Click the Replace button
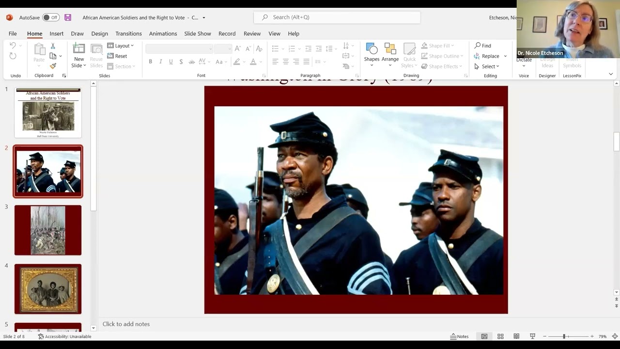Screen dimensions: 620x349 tap(487, 56)
